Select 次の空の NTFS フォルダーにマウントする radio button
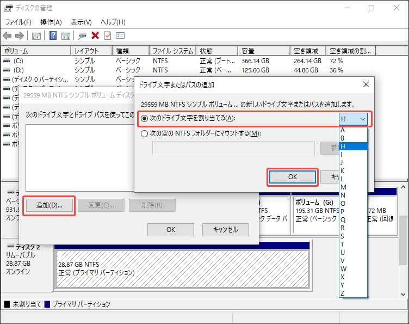409x324 pixels. (144, 134)
